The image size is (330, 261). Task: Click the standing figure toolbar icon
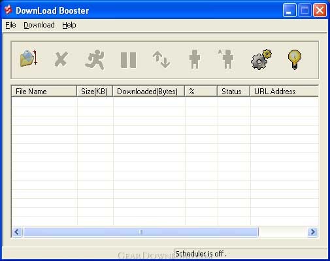tap(195, 59)
